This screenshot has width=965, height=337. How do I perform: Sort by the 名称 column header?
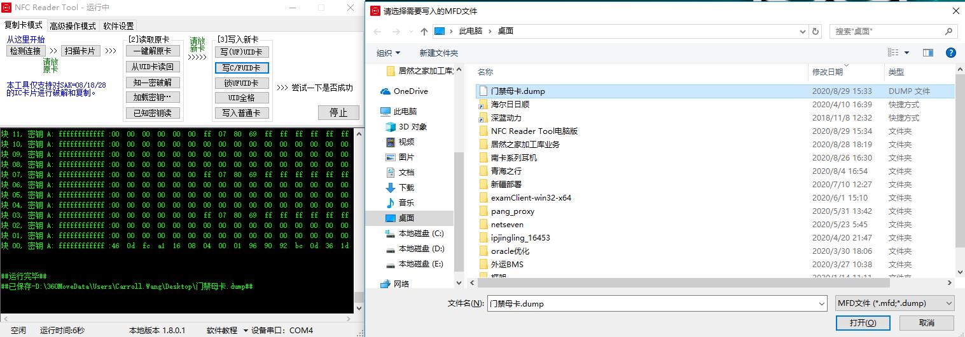pyautogui.click(x=485, y=72)
